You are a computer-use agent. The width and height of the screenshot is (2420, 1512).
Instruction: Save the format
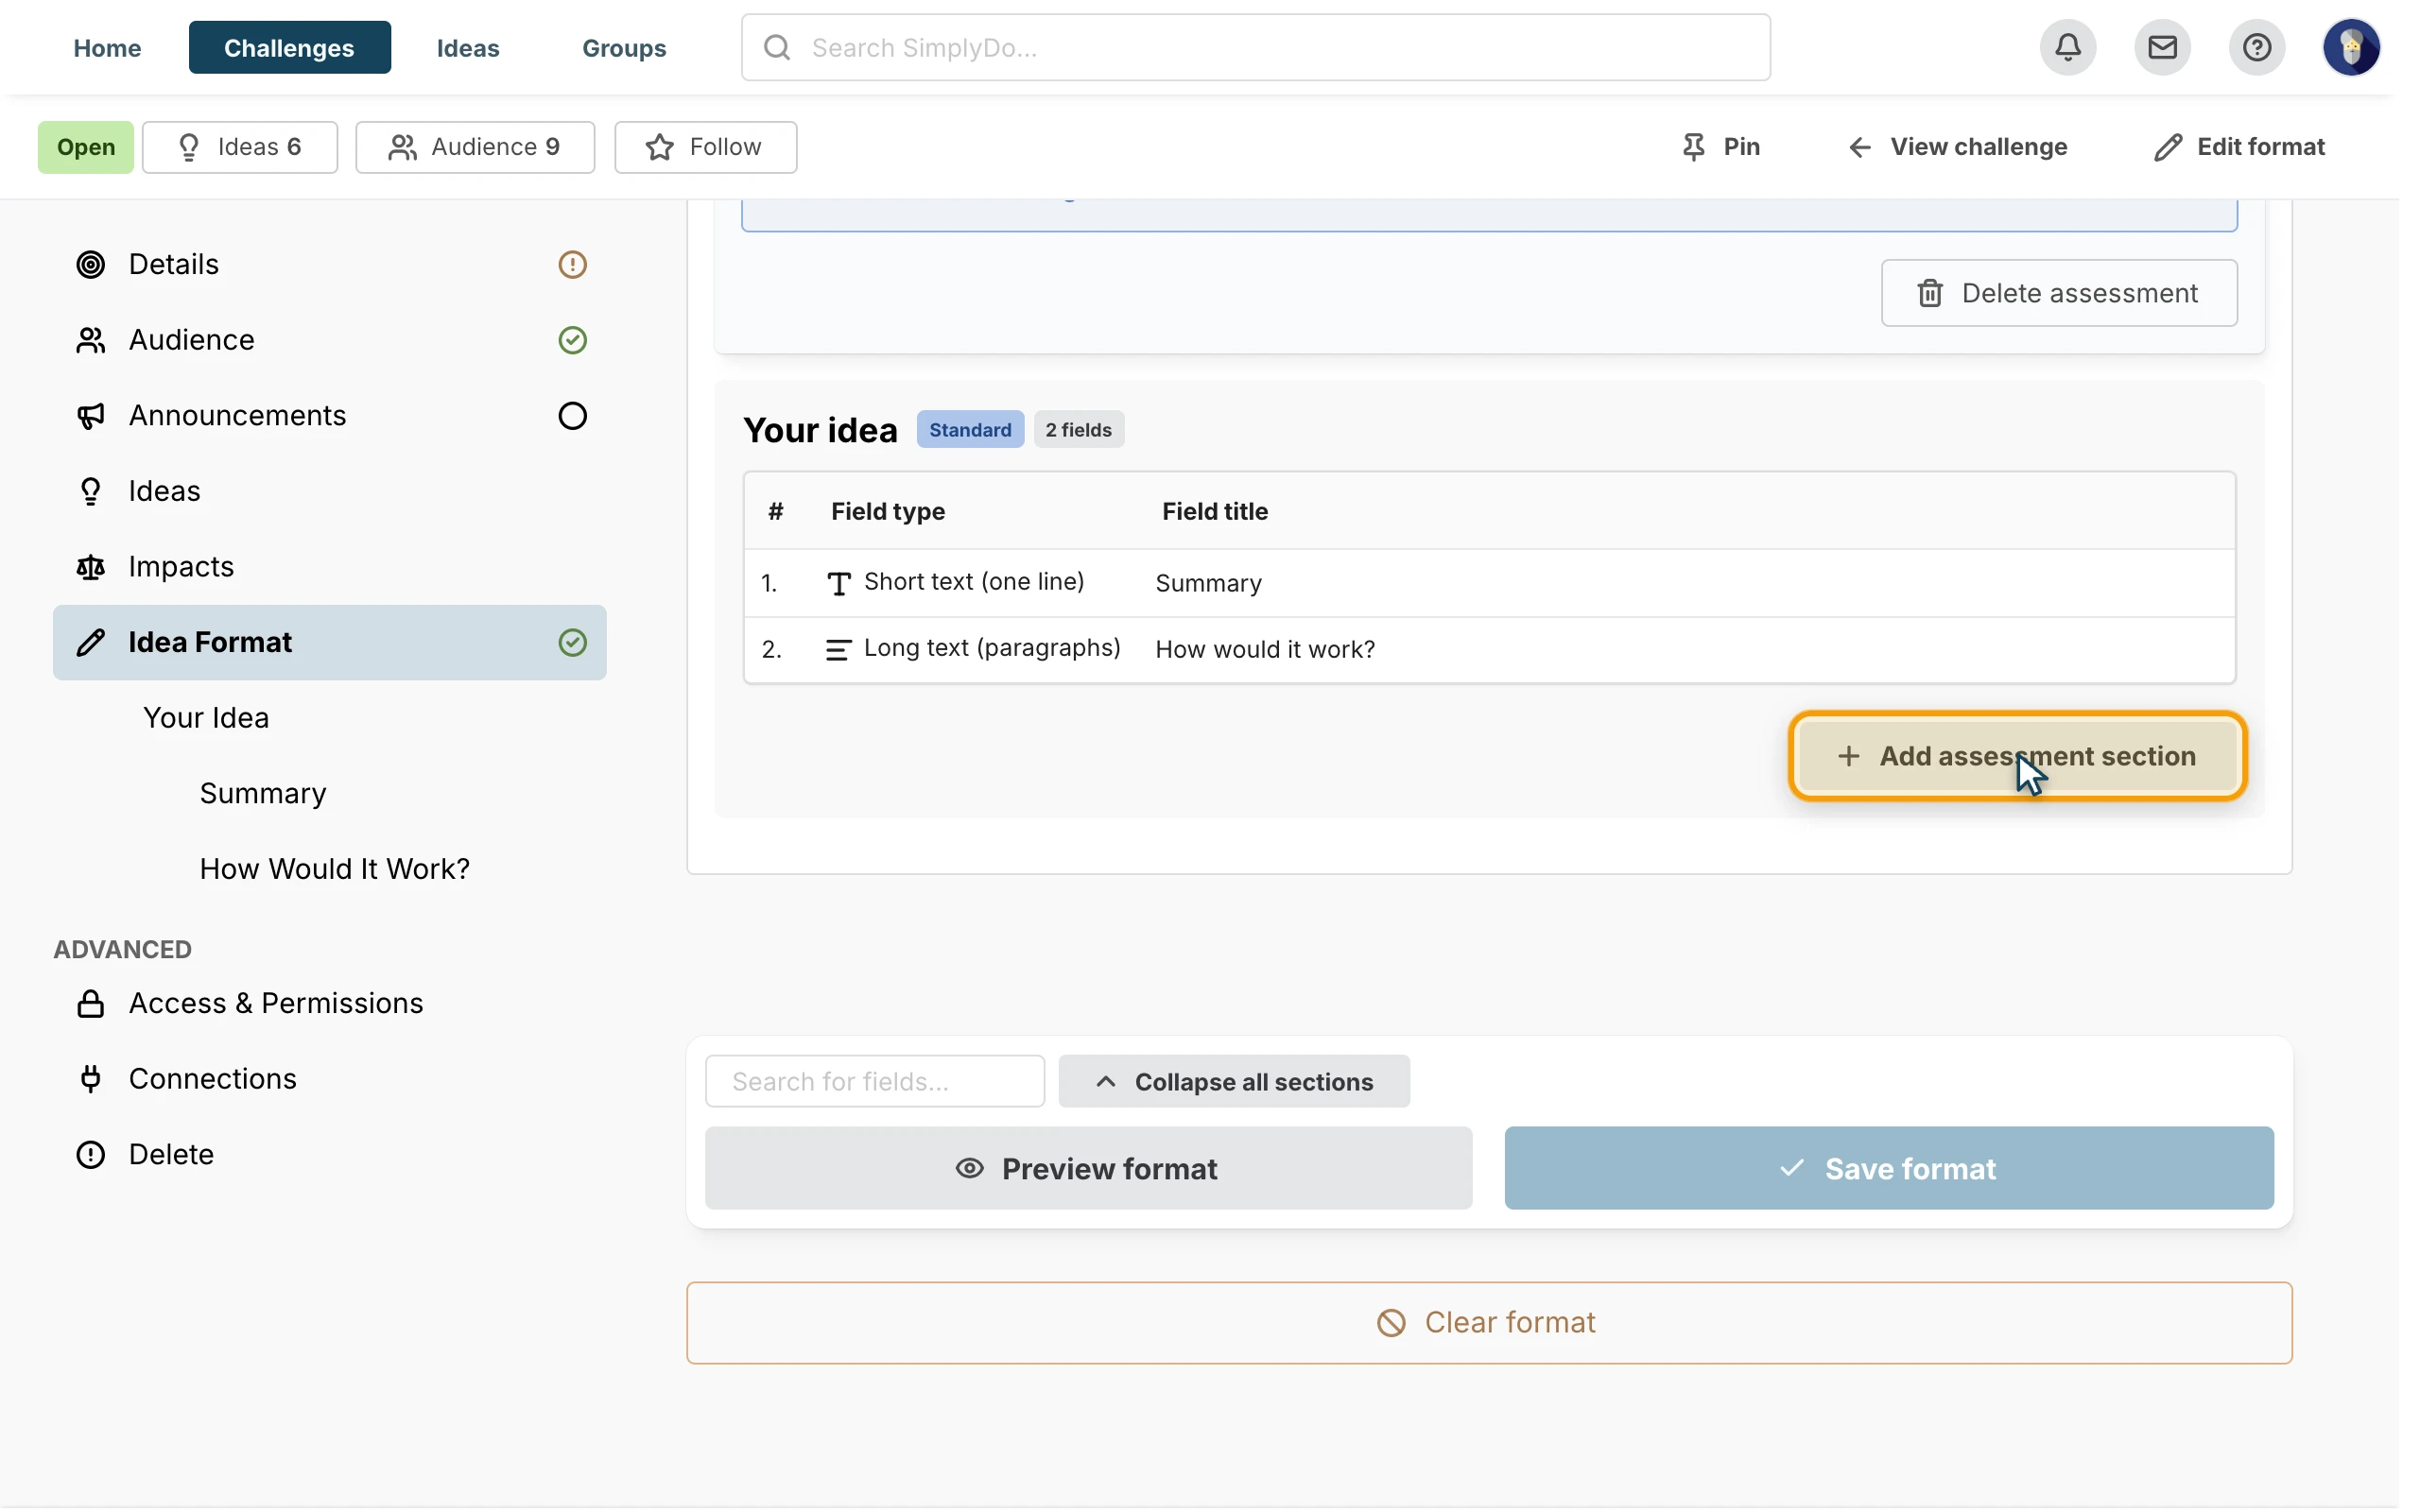[1889, 1168]
